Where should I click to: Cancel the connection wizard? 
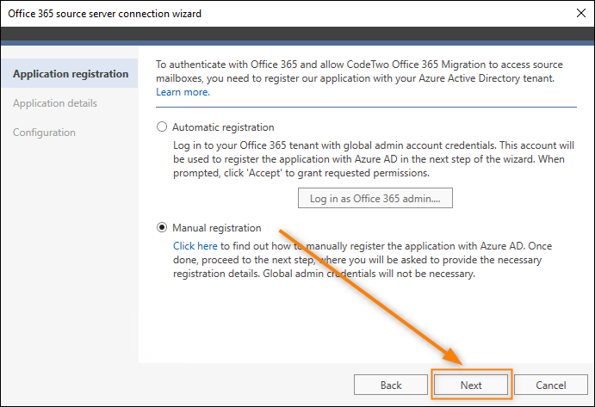[550, 385]
